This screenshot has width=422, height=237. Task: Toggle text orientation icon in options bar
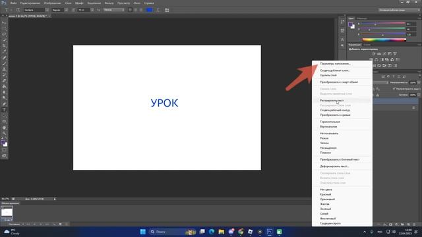[x=18, y=10]
